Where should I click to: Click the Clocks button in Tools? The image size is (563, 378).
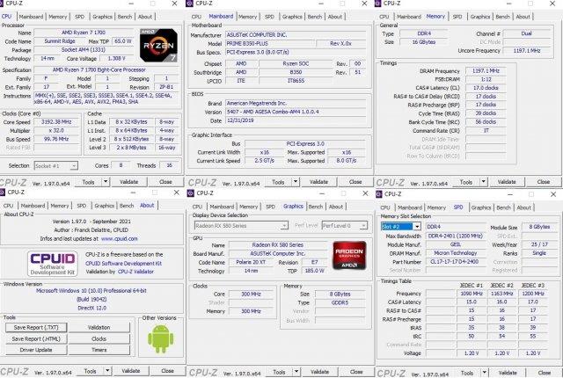(x=99, y=338)
